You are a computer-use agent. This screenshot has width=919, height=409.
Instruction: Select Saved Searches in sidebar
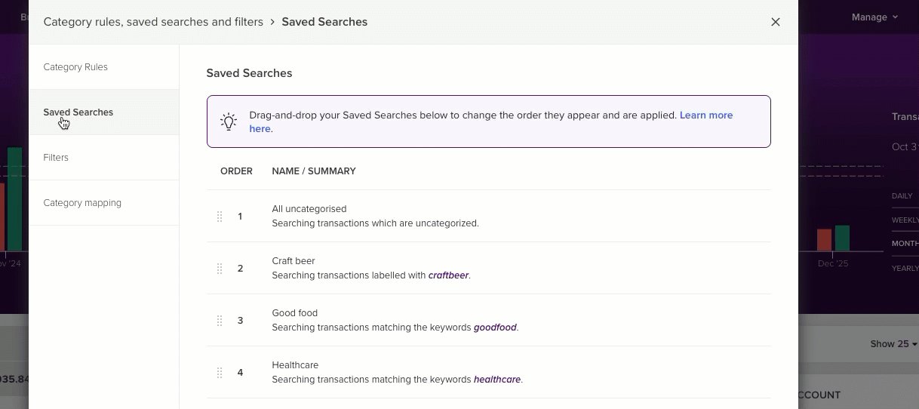point(78,112)
